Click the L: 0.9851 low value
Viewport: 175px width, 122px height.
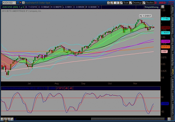pyautogui.click(x=67, y=7)
